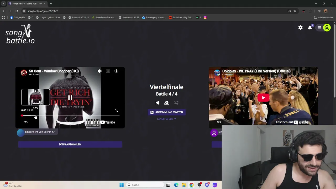Open notifications bell
Image resolution: width=336 pixels, height=189 pixels.
pyautogui.click(x=310, y=28)
